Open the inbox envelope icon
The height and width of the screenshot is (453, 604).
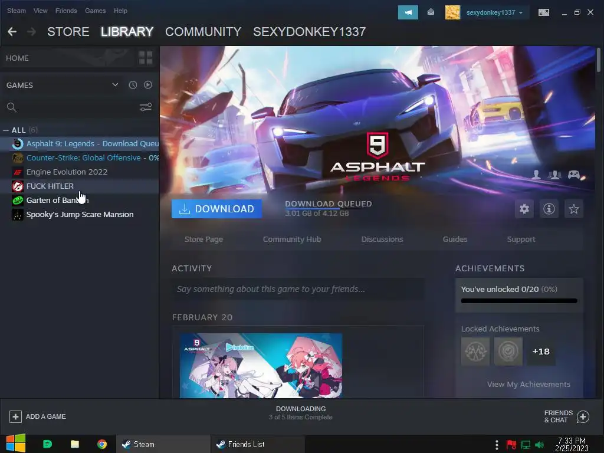pos(431,12)
